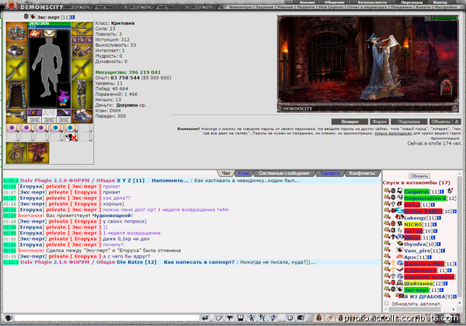Screen dimensions: 466x326
Task: Click the blue mana bar under health
Action: tap(50, 26)
